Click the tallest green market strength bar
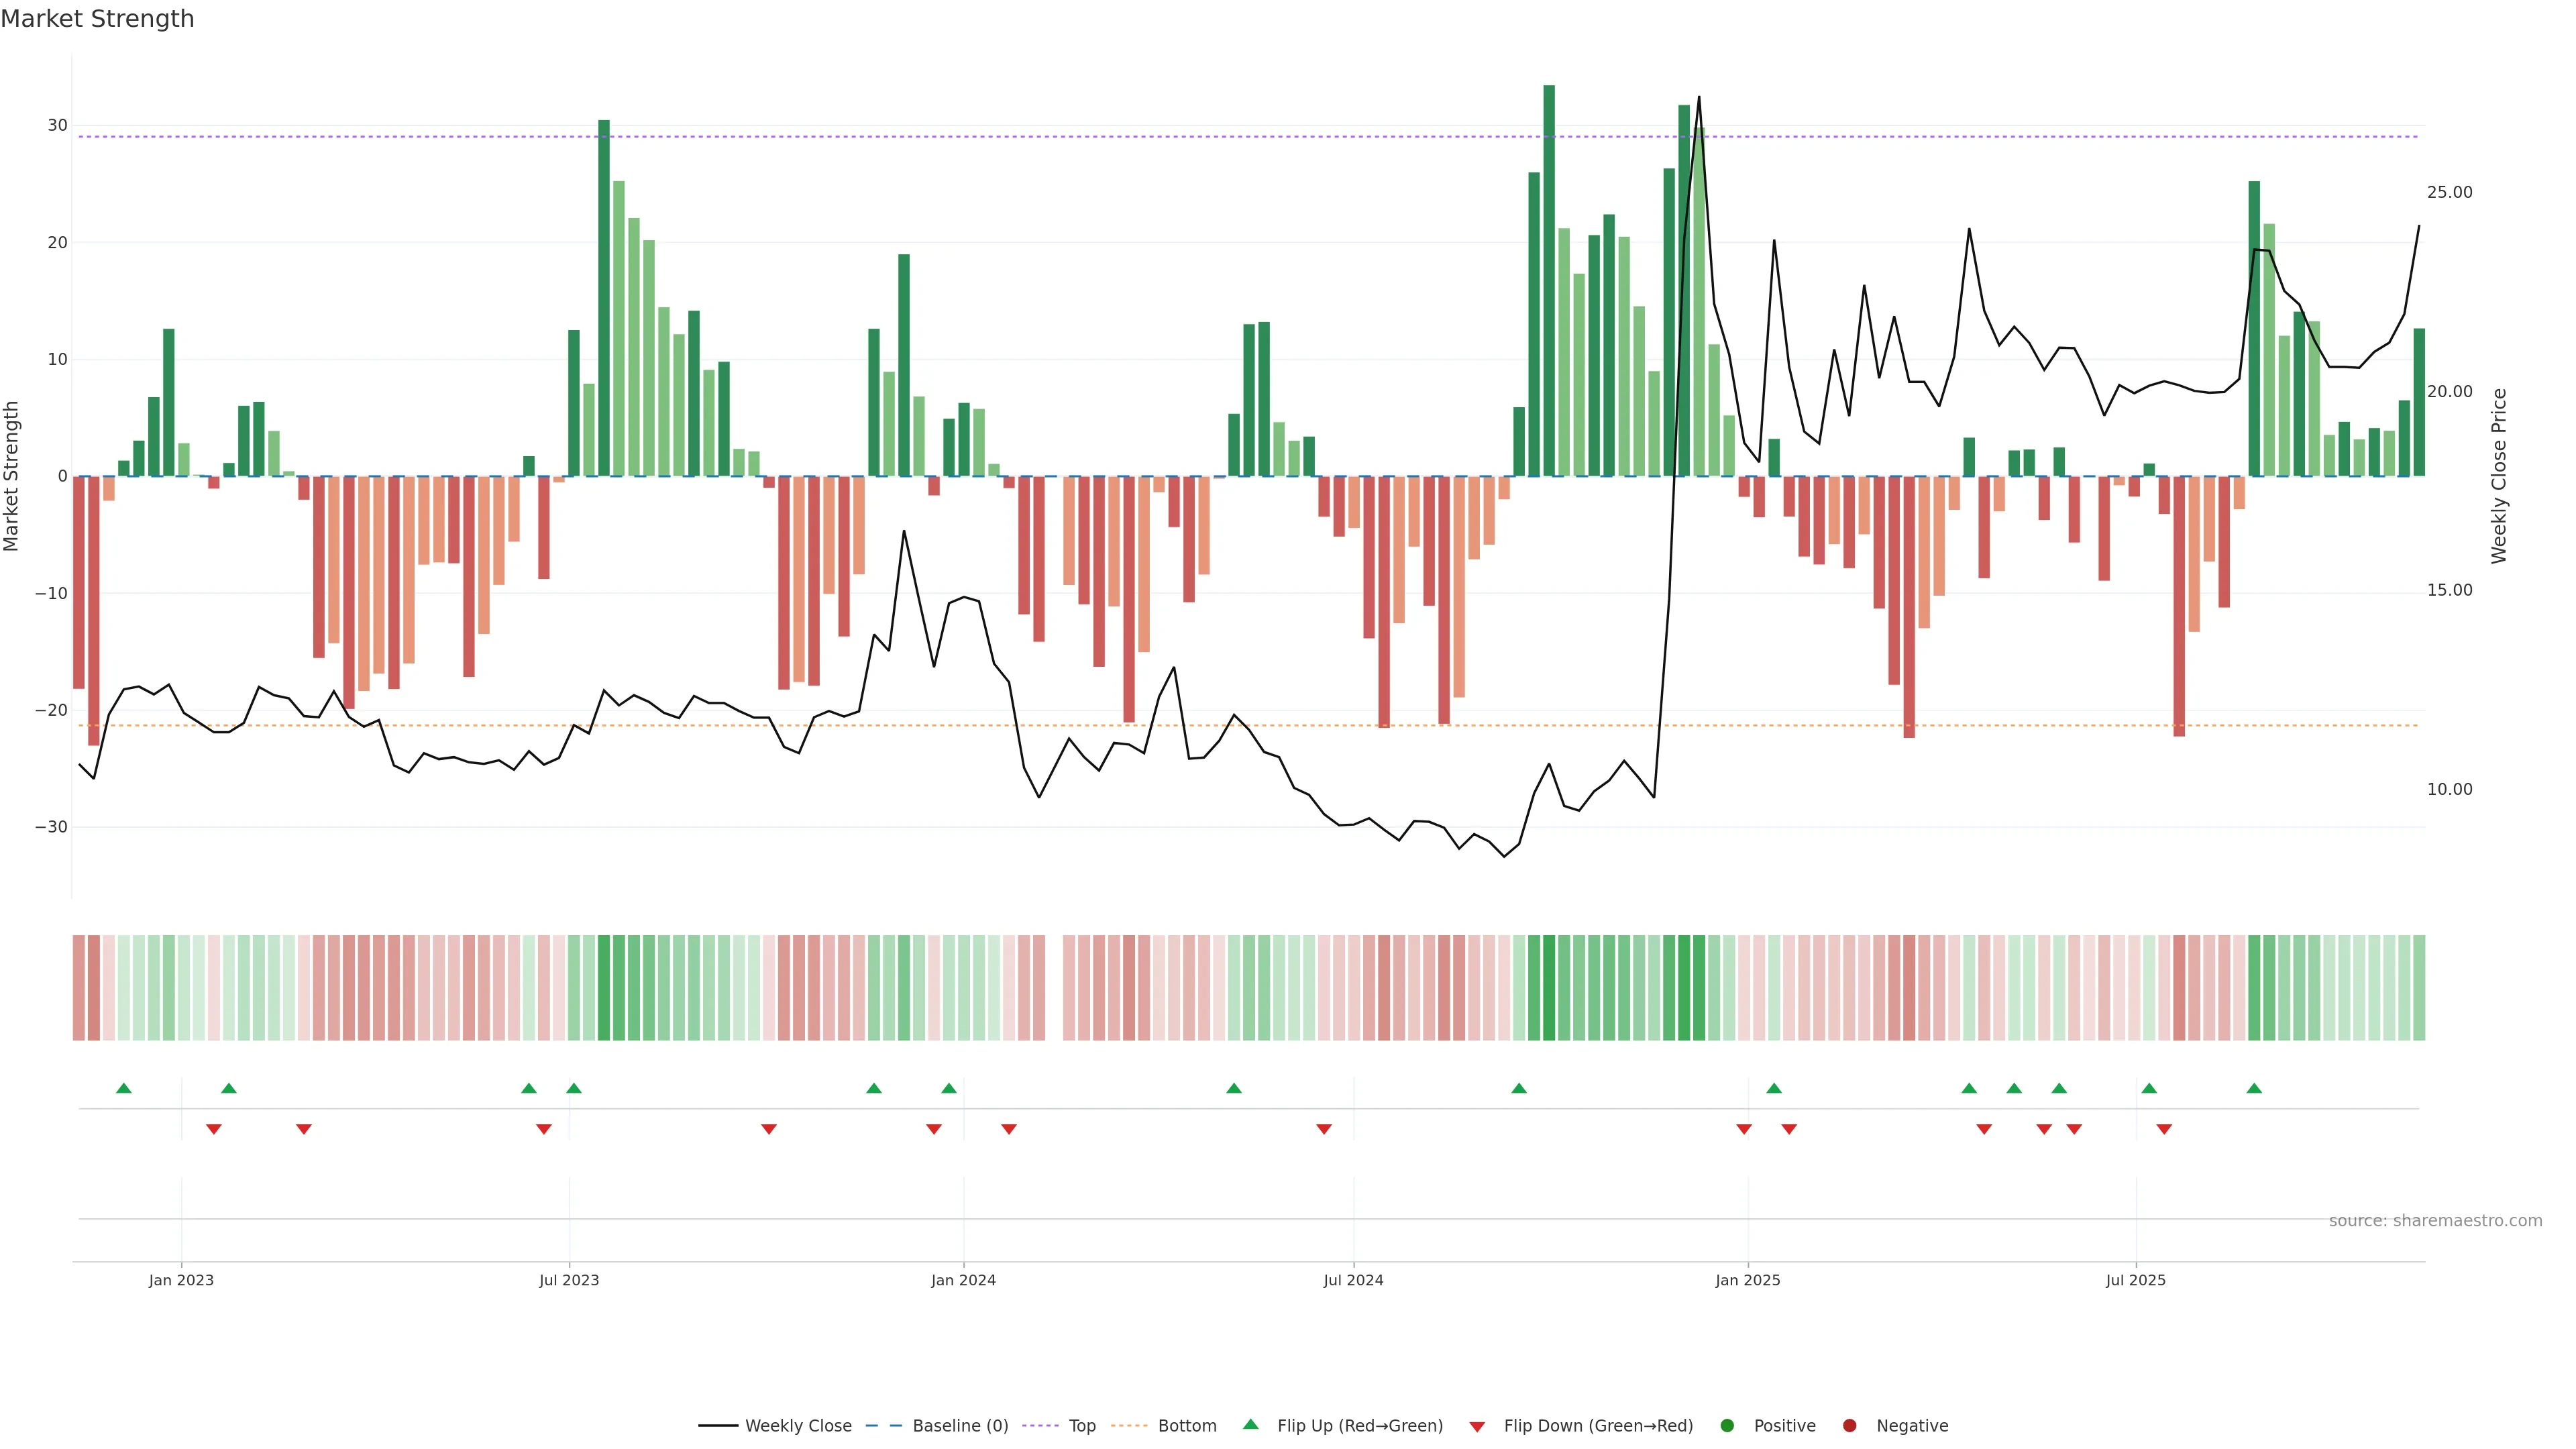 1549,280
